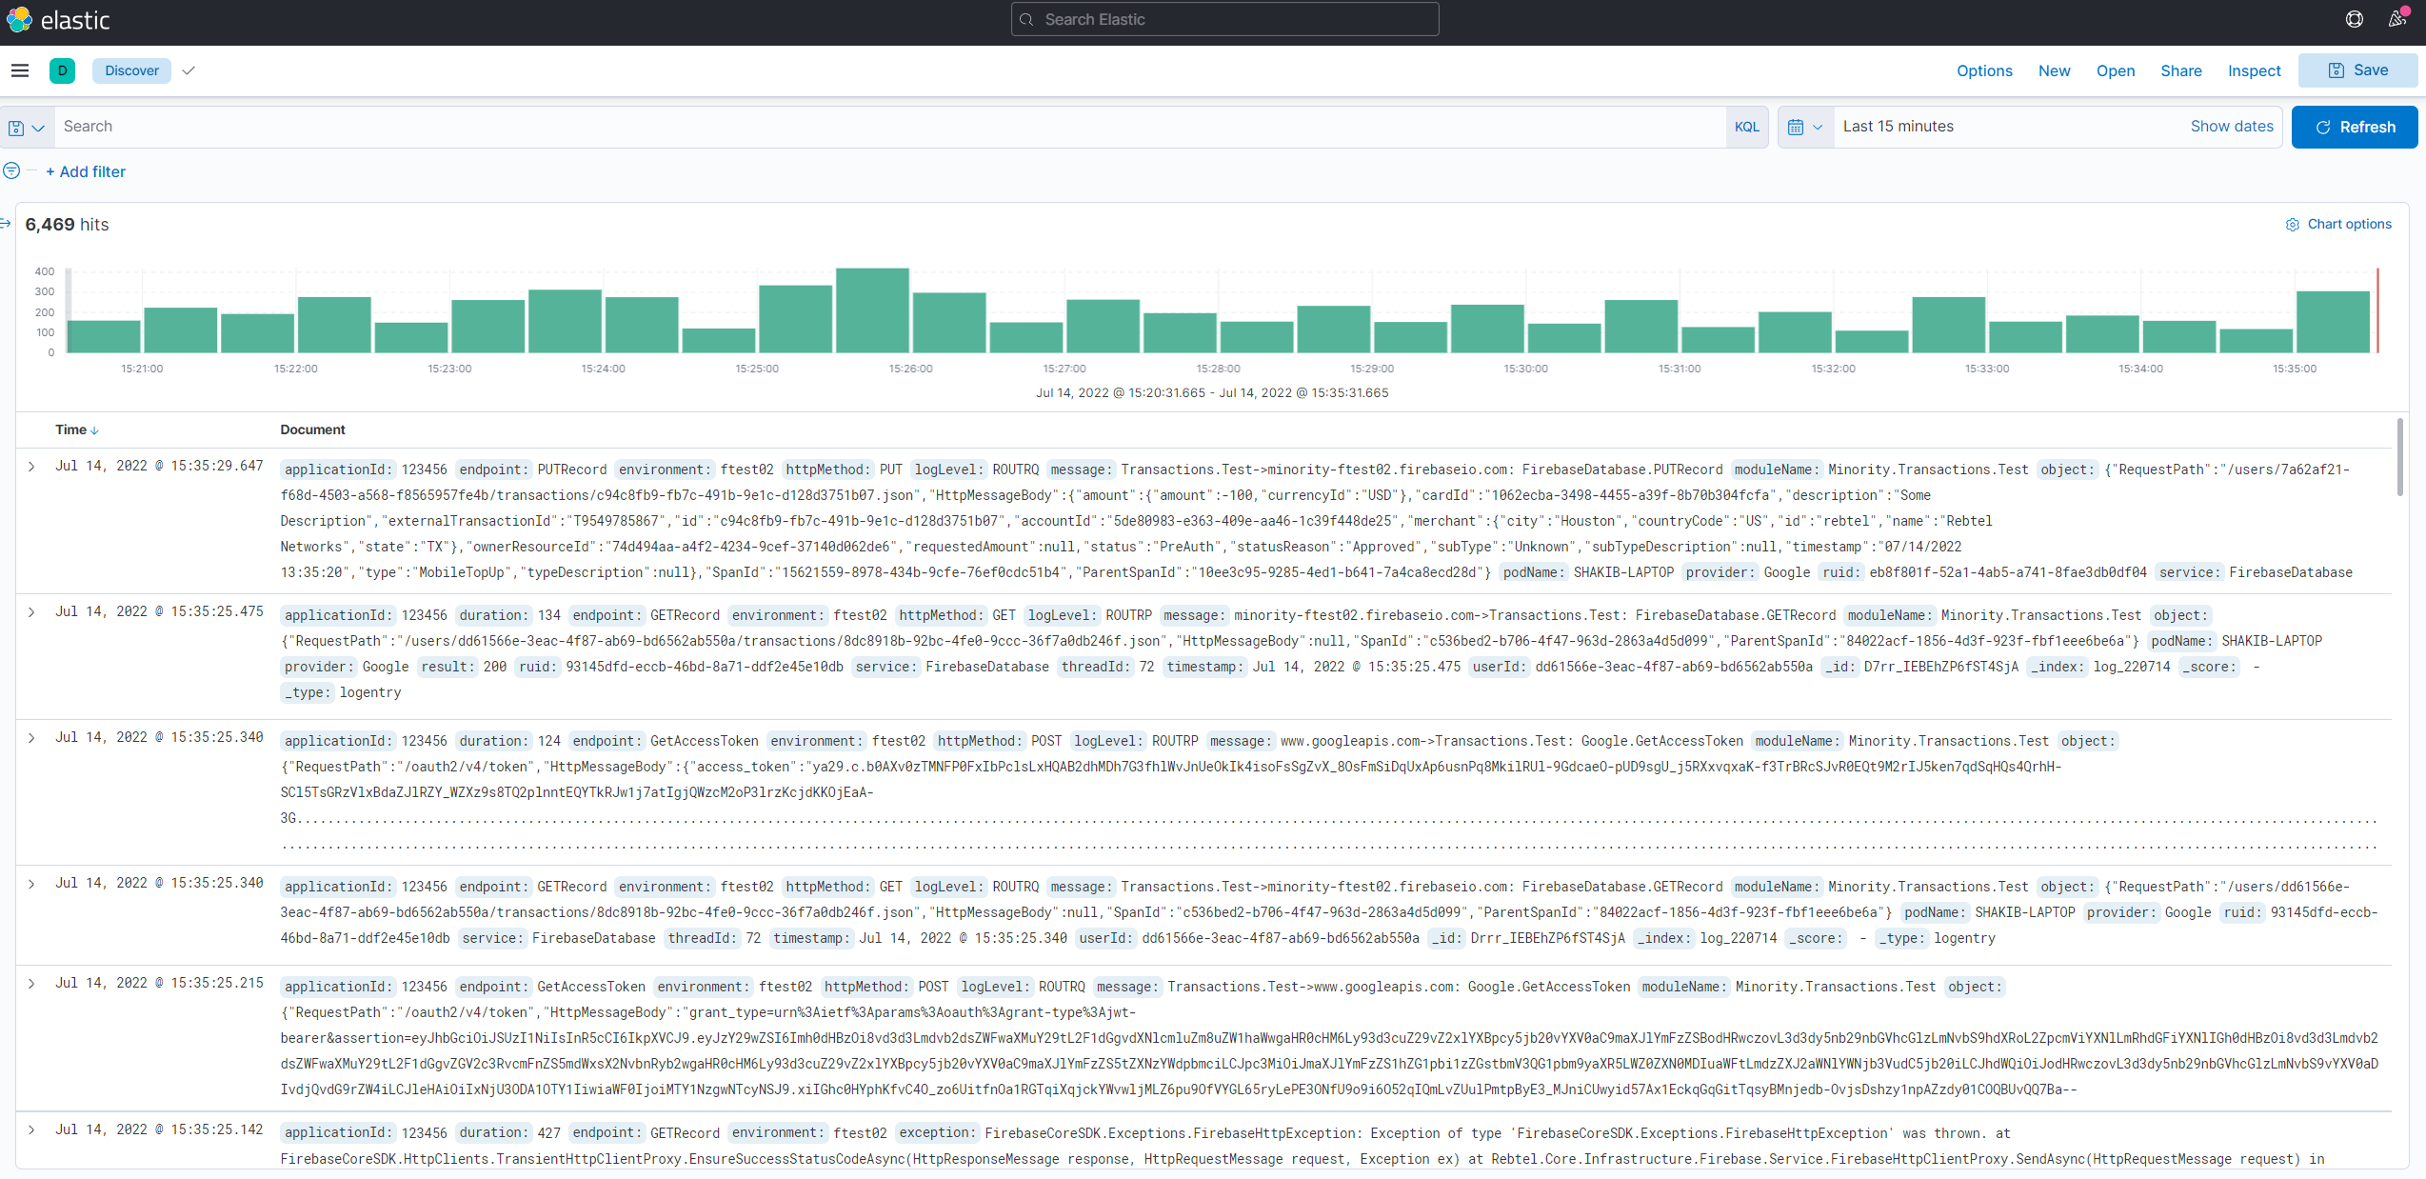The height and width of the screenshot is (1179, 2426).
Task: Click the Elastic logo icon
Action: [19, 19]
